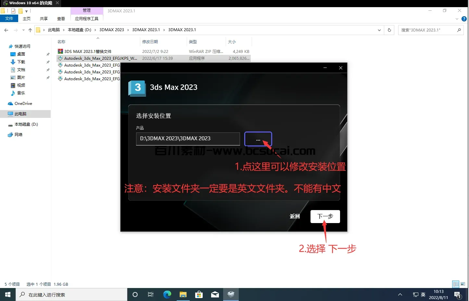Image resolution: width=469 pixels, height=301 pixels.
Task: Open the 应用程序工具 ribbon tab
Action: 87,19
